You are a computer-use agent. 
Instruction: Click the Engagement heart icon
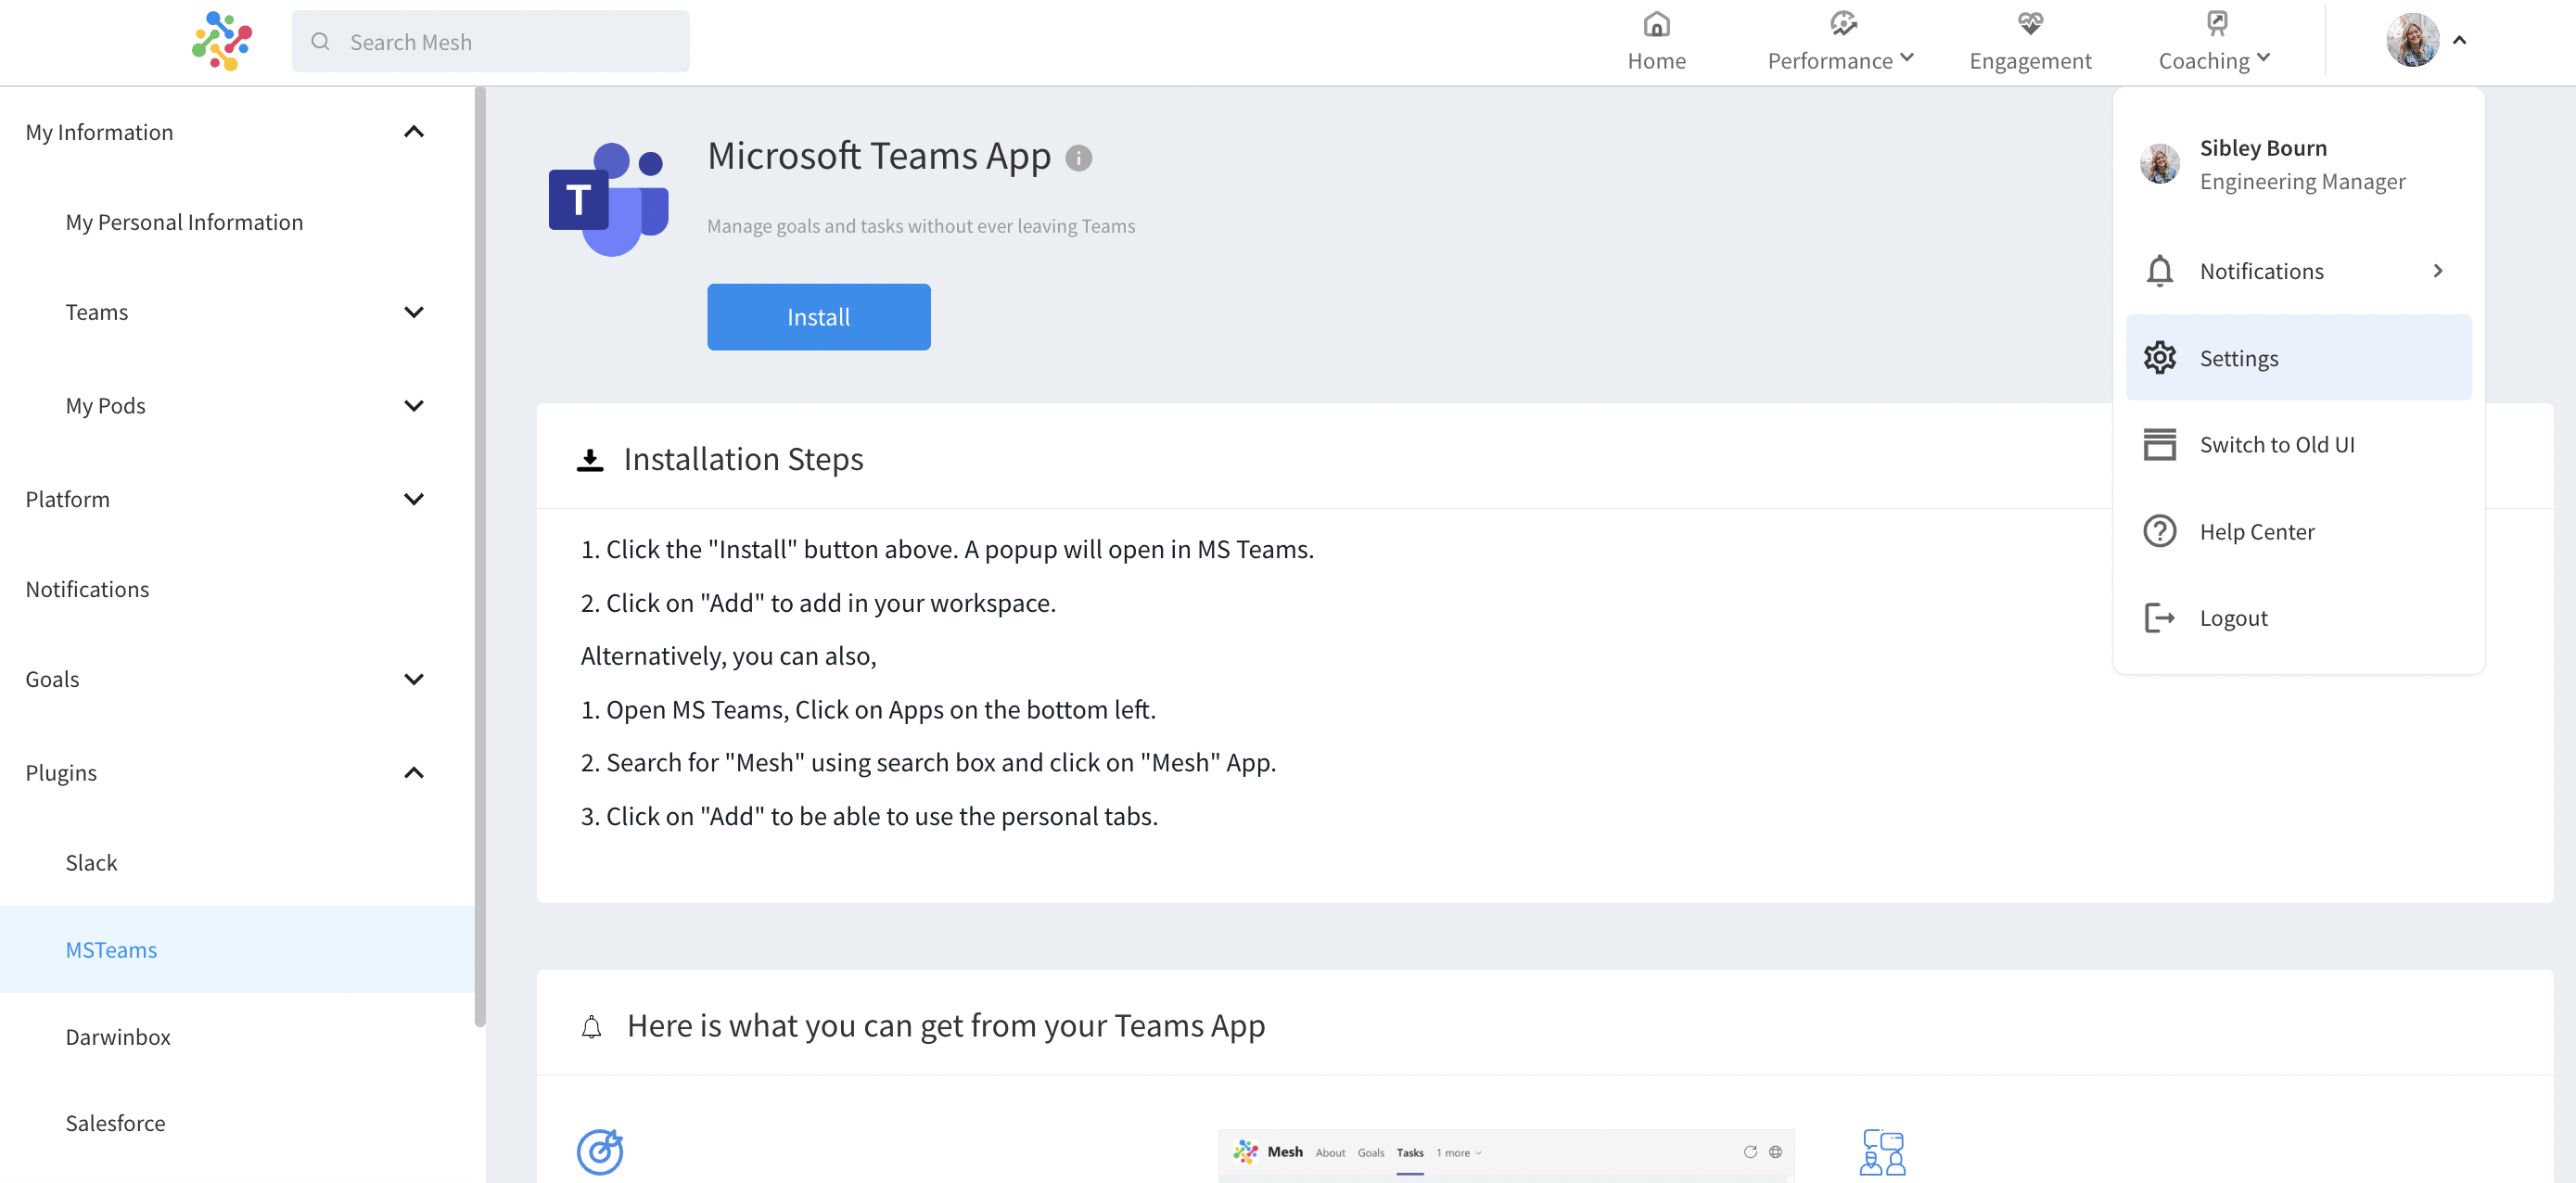[x=2029, y=23]
